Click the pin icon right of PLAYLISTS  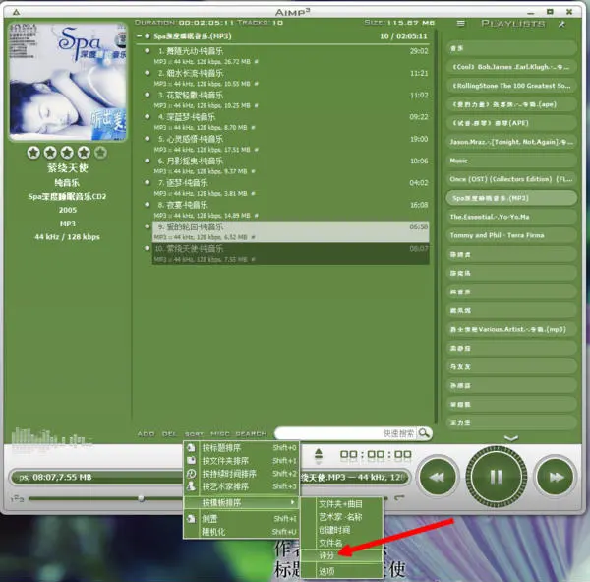[x=561, y=24]
